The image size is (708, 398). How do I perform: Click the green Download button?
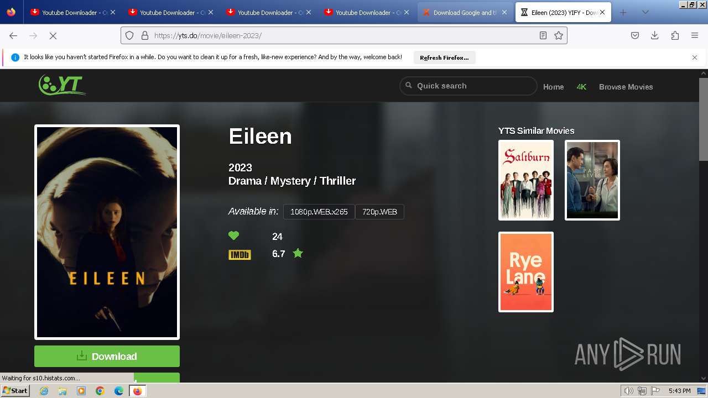point(107,356)
